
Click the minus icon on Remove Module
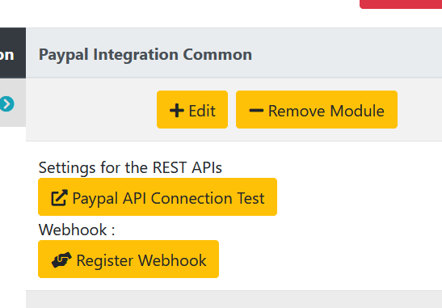coord(256,110)
